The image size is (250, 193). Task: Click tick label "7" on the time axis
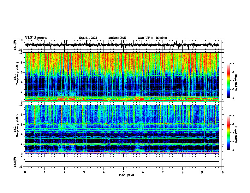tap(163, 172)
